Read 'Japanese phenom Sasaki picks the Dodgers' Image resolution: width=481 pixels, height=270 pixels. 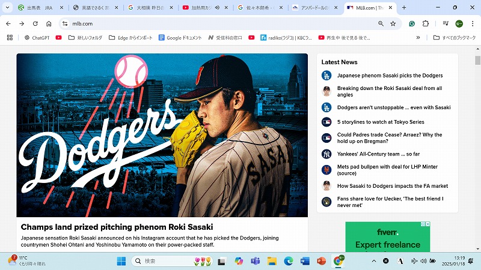pos(390,76)
